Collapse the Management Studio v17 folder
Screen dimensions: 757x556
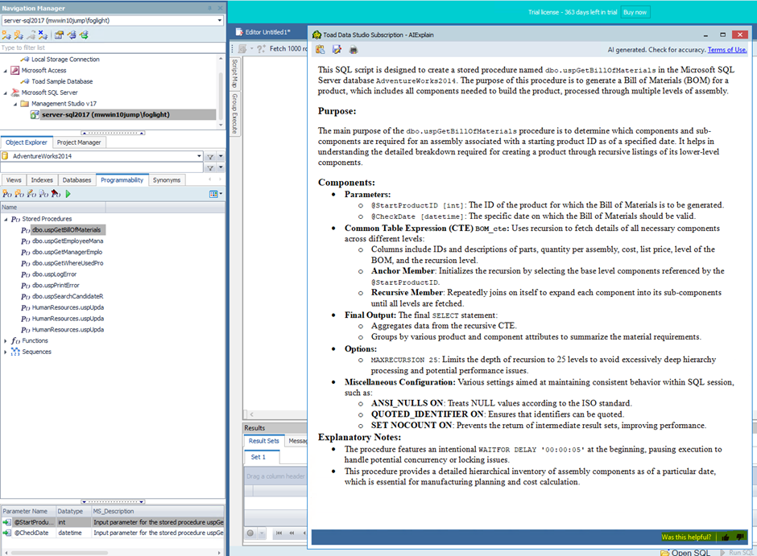click(x=15, y=104)
